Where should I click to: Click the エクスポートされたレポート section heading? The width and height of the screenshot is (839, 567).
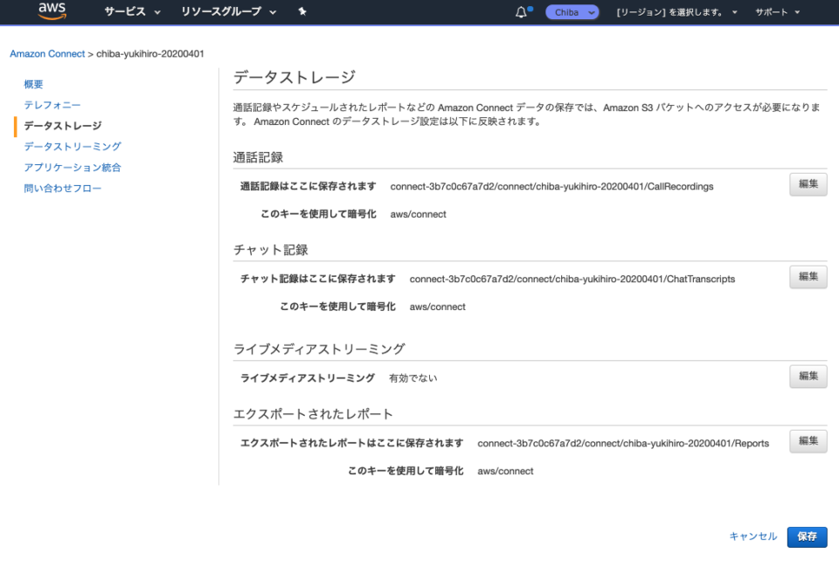pyautogui.click(x=313, y=414)
